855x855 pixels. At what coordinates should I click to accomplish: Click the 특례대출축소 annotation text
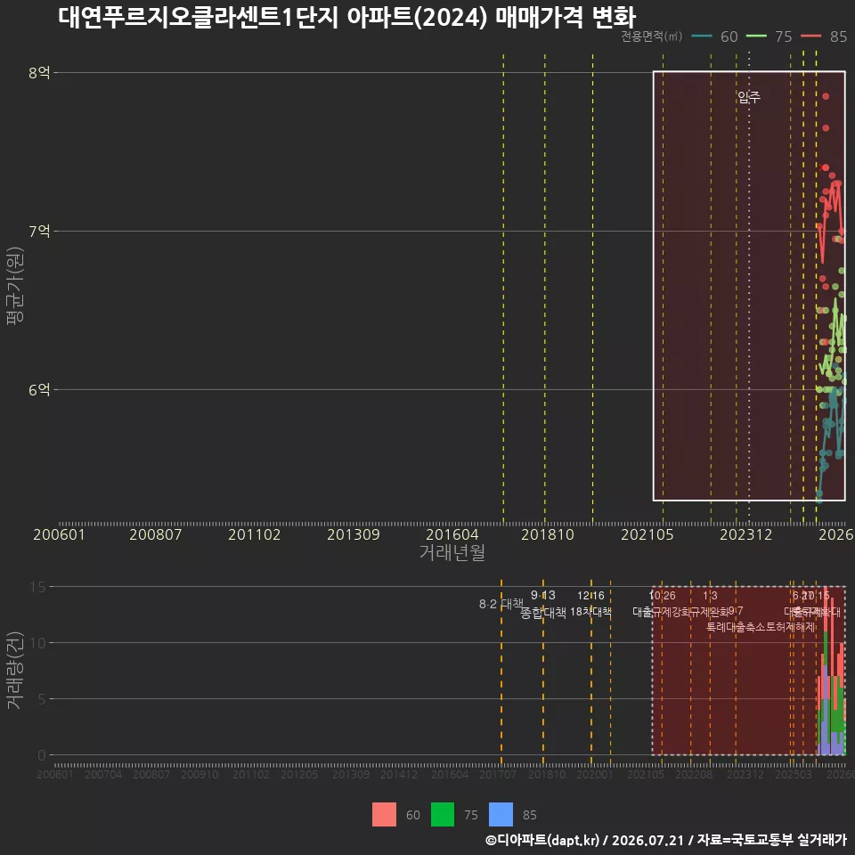[737, 627]
